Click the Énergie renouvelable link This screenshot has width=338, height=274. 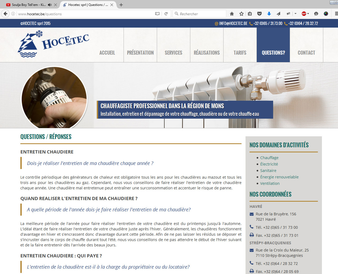279,177
